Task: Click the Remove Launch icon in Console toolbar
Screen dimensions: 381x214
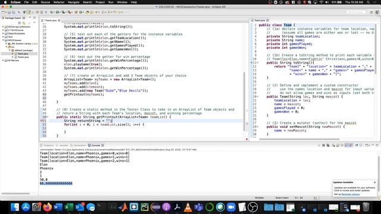Action: point(323,145)
